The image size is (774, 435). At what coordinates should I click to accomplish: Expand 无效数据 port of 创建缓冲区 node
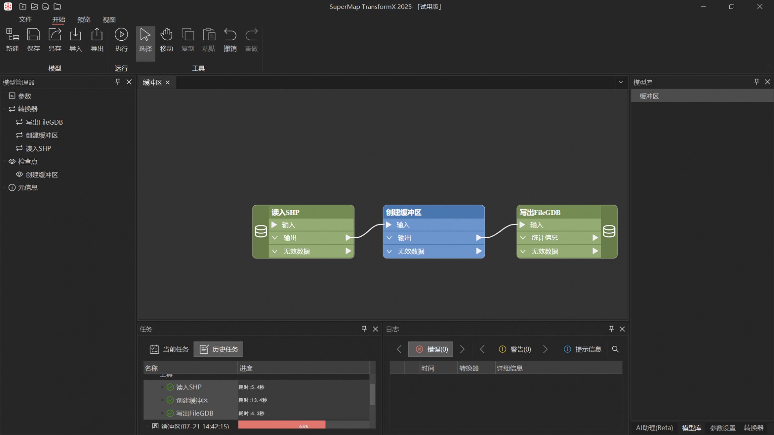coord(389,251)
